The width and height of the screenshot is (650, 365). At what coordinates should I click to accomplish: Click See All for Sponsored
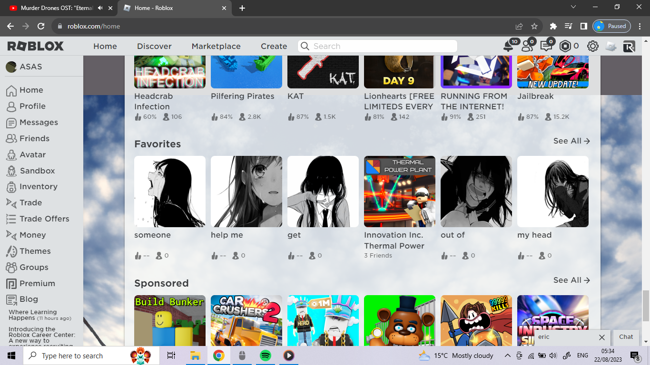(571, 280)
